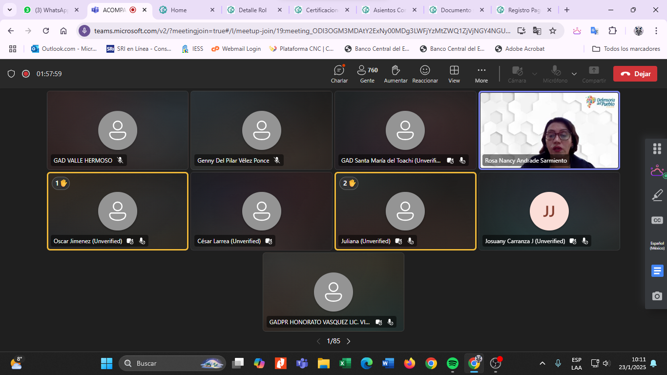The image size is (667, 375).
Task: Open the SRI en Línea bookmark
Action: pyautogui.click(x=139, y=49)
